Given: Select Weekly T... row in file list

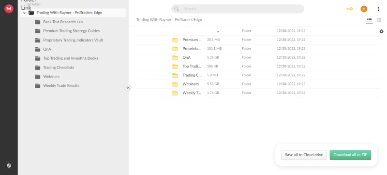Looking at the screenshot, I should click(x=258, y=93).
